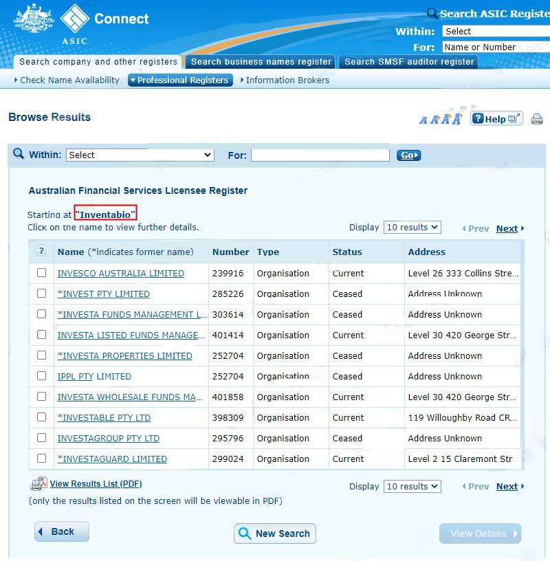Click the printer icon
The image size is (550, 561).
537,119
